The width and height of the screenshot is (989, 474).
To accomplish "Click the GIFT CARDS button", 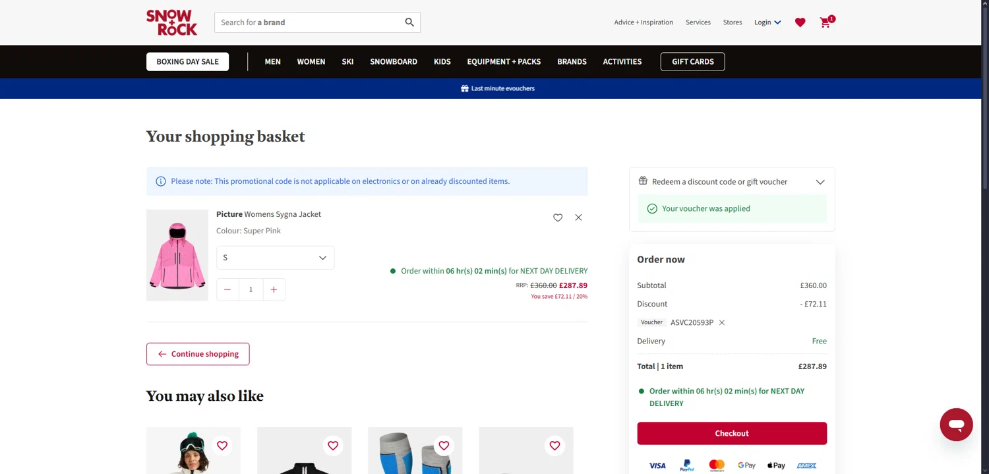I will [x=692, y=62].
